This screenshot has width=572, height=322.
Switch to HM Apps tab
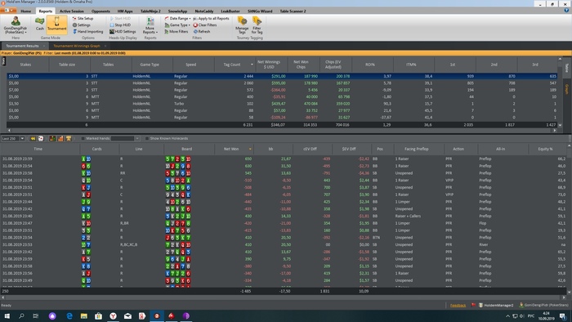[125, 11]
